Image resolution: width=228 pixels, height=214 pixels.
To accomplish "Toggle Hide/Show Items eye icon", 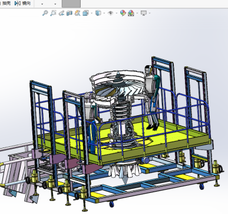I will click(111, 13).
